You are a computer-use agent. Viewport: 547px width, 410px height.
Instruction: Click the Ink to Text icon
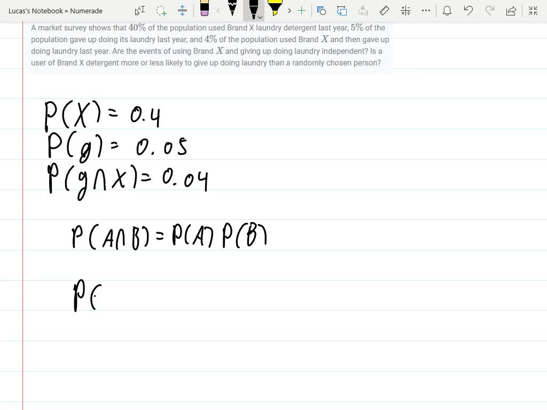363,11
